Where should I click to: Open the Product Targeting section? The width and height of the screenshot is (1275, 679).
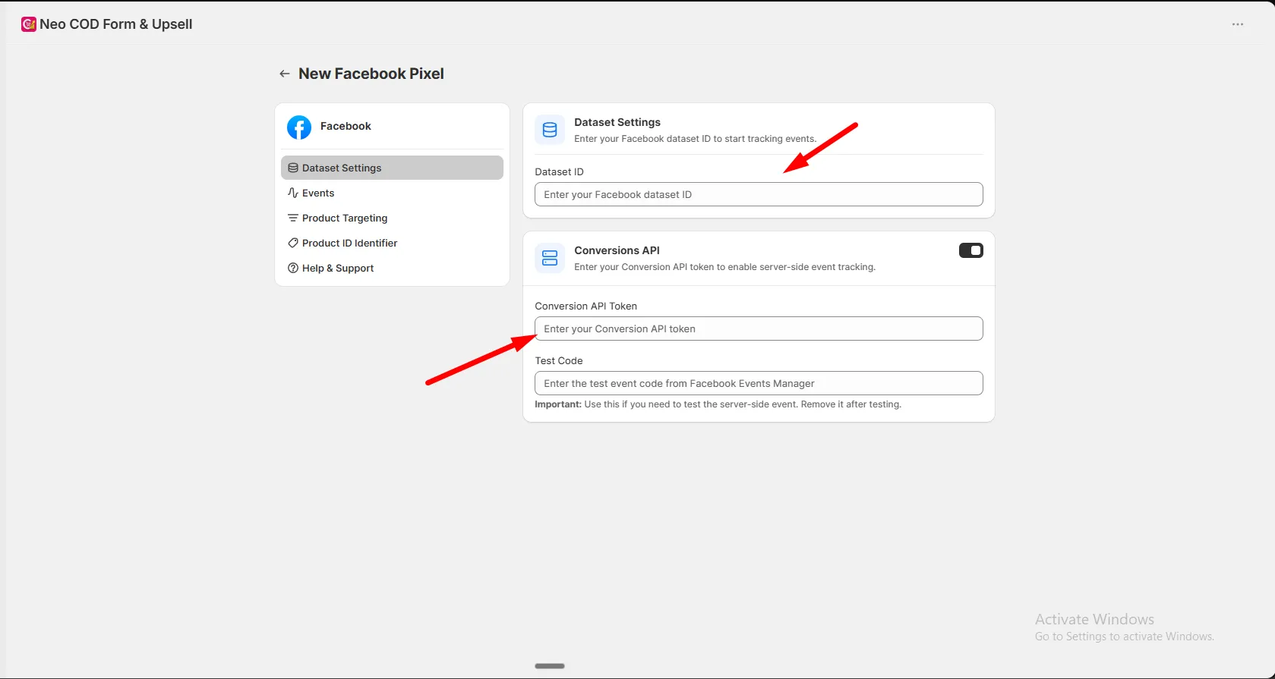click(392, 218)
